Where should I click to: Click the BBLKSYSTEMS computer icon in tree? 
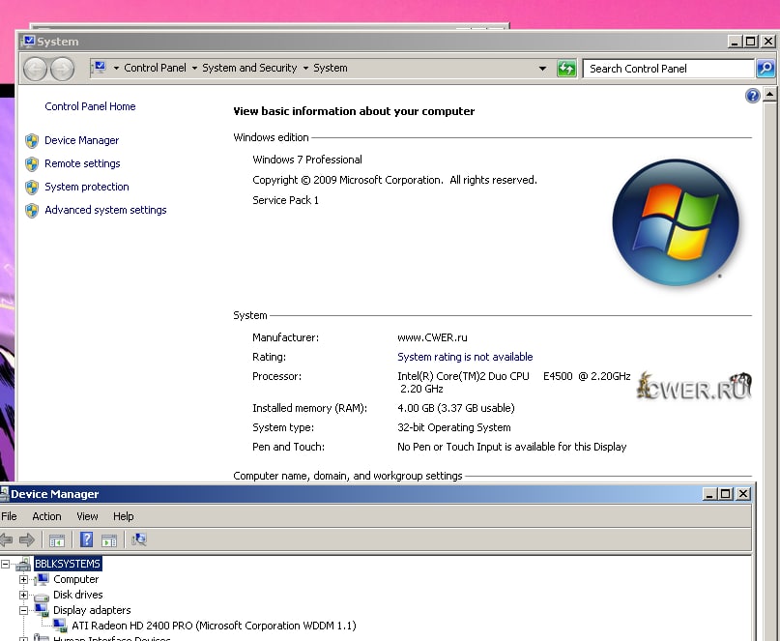click(23, 565)
